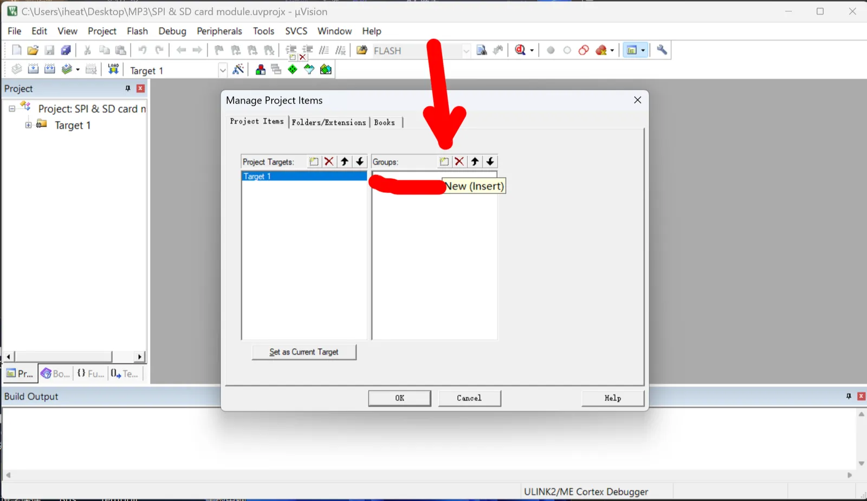
Task: Open Configuration wrench icon in toolbar
Action: [x=662, y=50]
